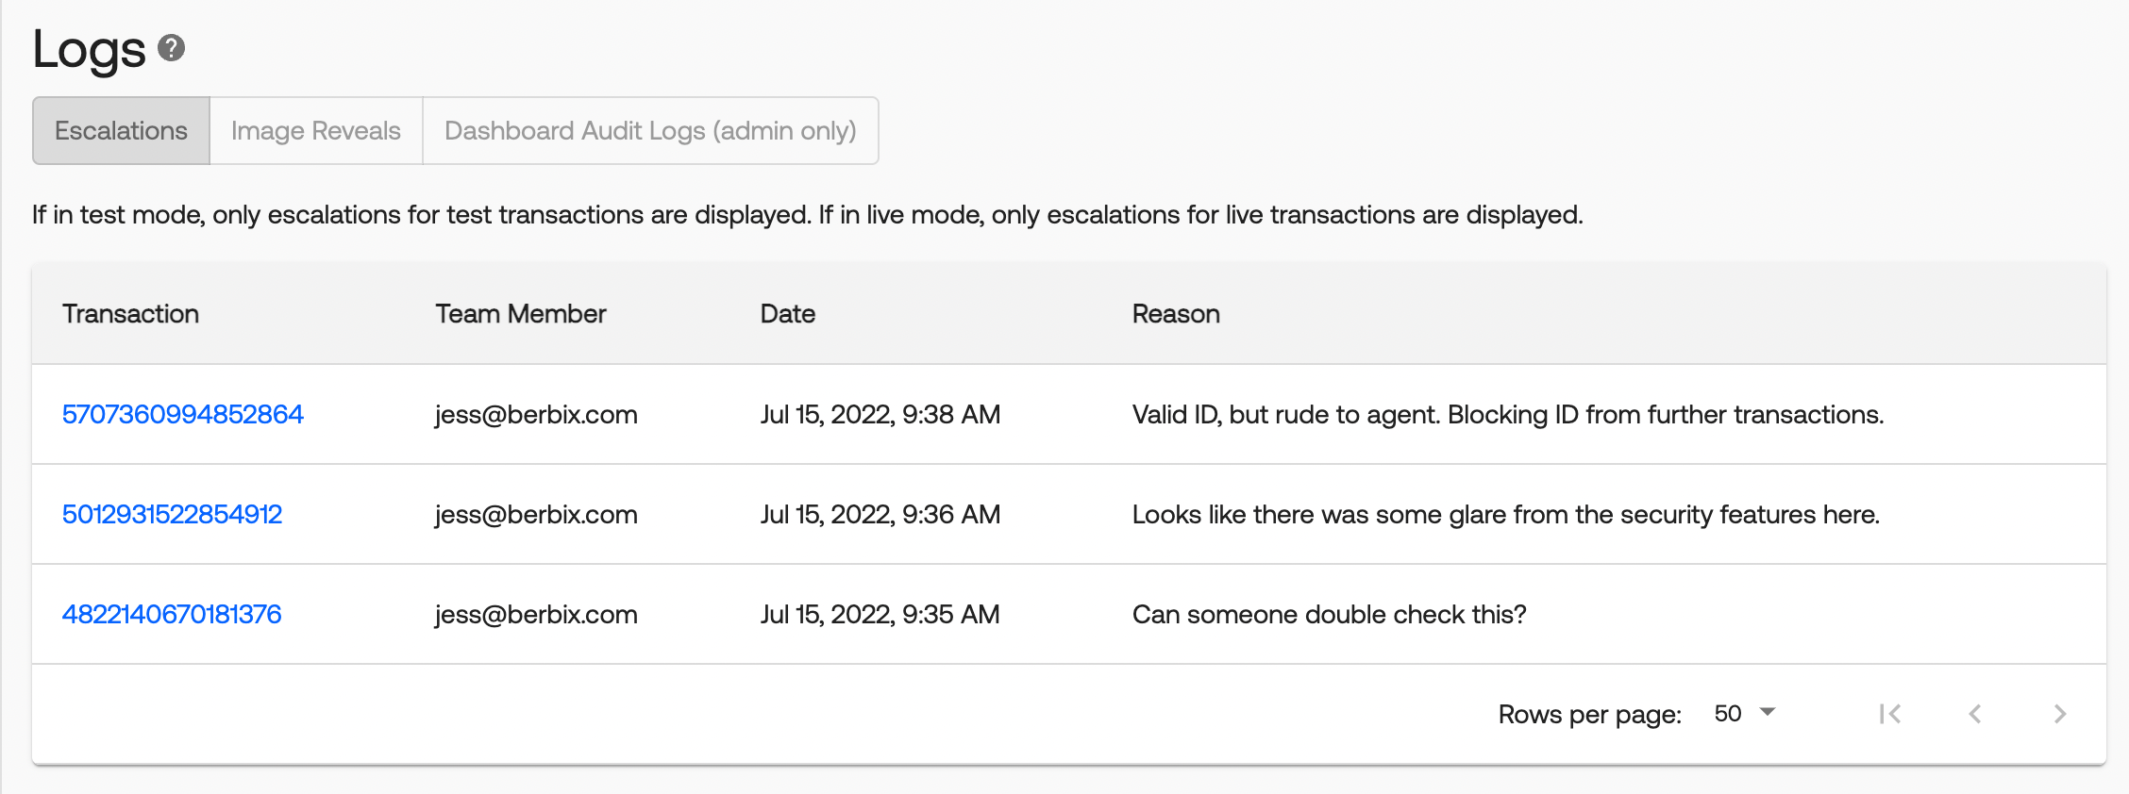Click the help question mark icon beside Logs
This screenshot has height=794, width=2129.
tap(171, 48)
